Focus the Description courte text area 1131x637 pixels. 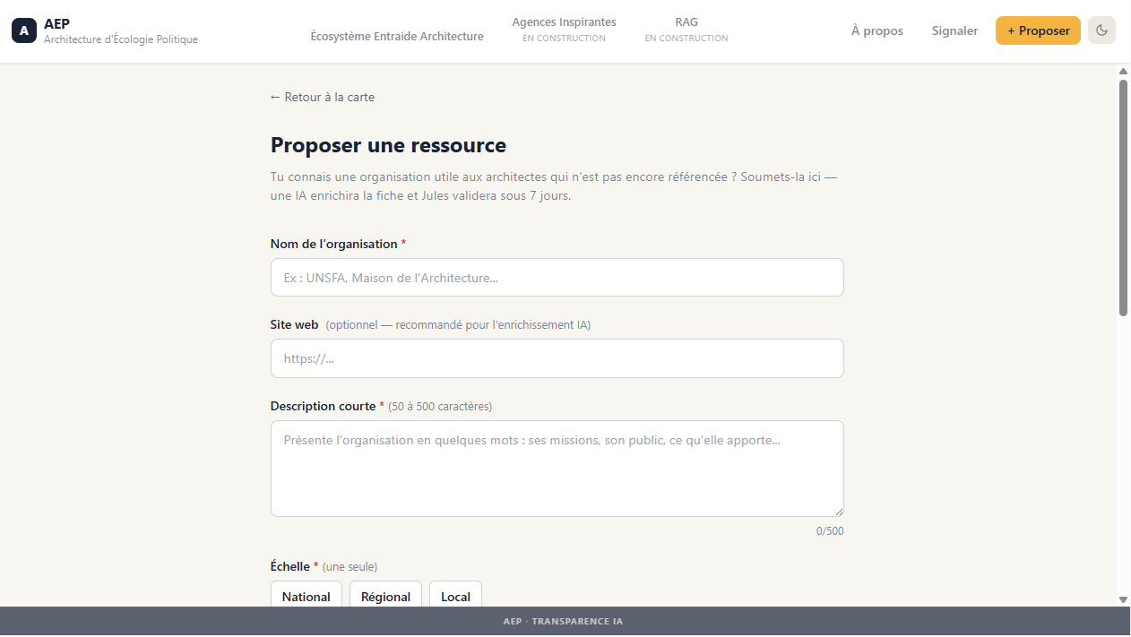pyautogui.click(x=557, y=468)
